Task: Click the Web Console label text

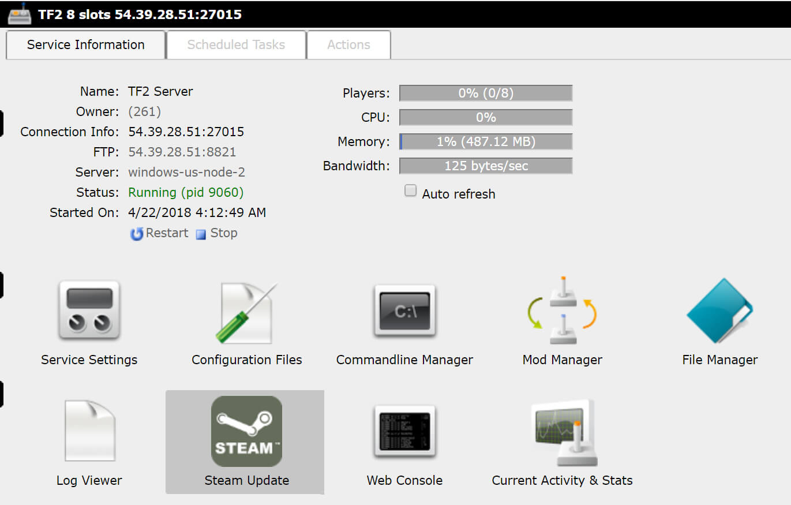Action: 404,480
